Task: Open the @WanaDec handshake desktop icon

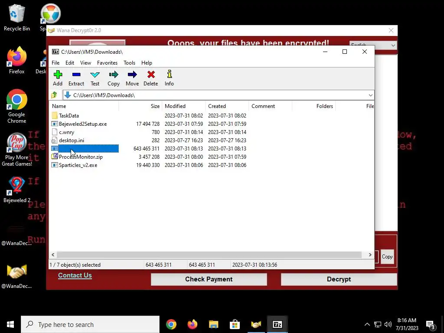Action: (x=17, y=275)
